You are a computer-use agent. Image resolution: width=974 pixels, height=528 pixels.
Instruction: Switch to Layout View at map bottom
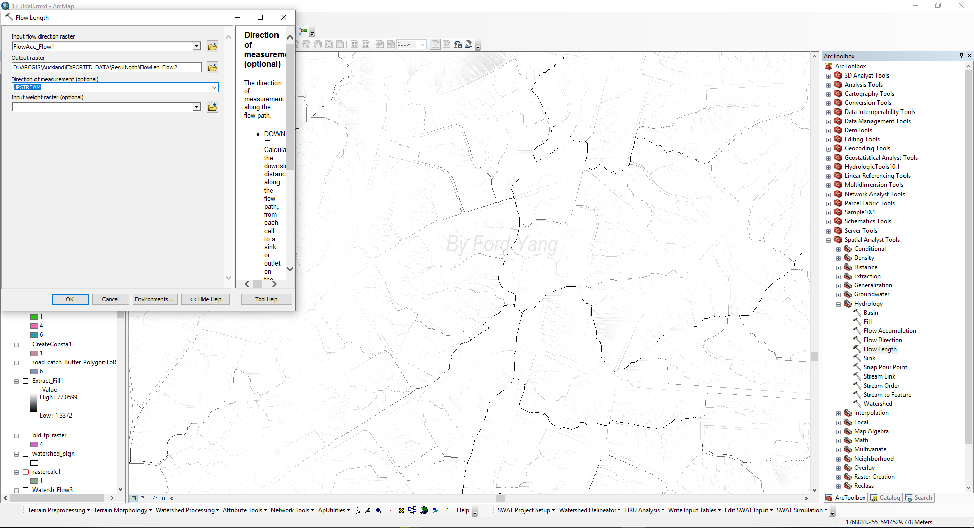142,498
